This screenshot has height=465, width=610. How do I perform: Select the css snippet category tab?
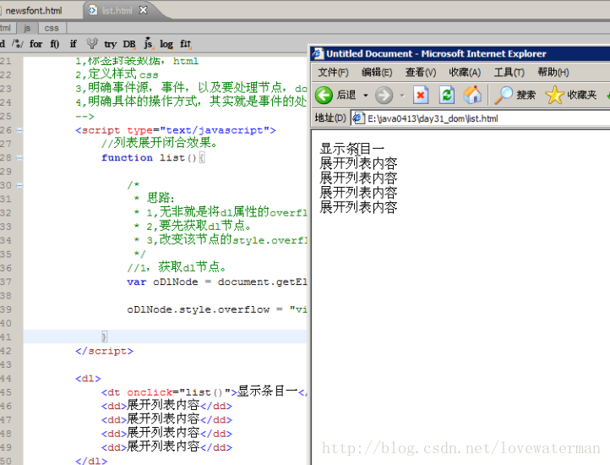point(52,28)
